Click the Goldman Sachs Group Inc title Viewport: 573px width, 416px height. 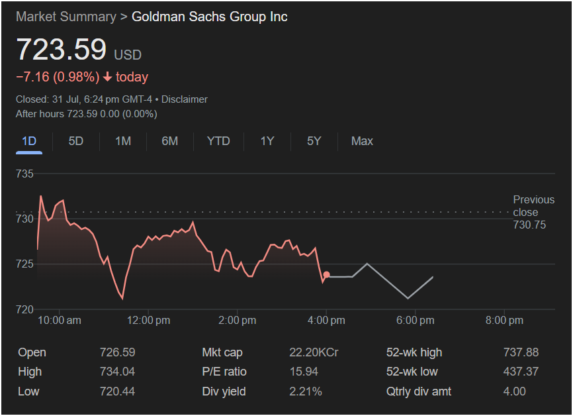(x=210, y=17)
